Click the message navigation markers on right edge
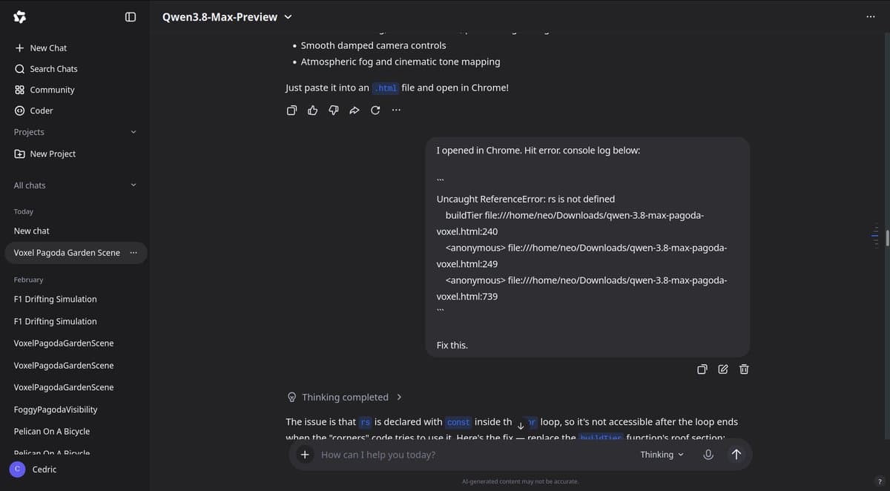 [876, 237]
